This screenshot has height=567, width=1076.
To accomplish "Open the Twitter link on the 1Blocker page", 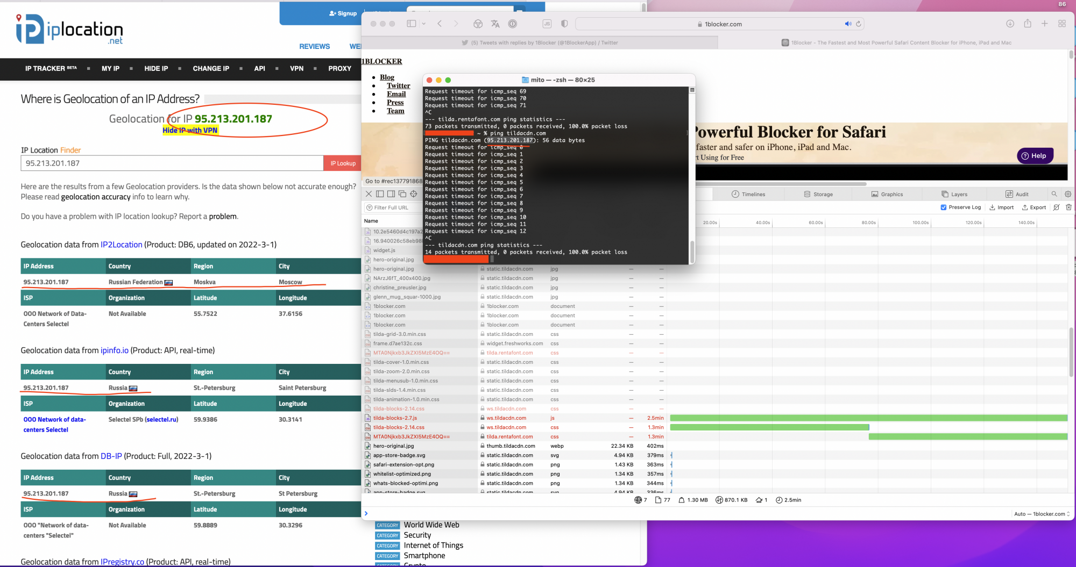I will 398,85.
